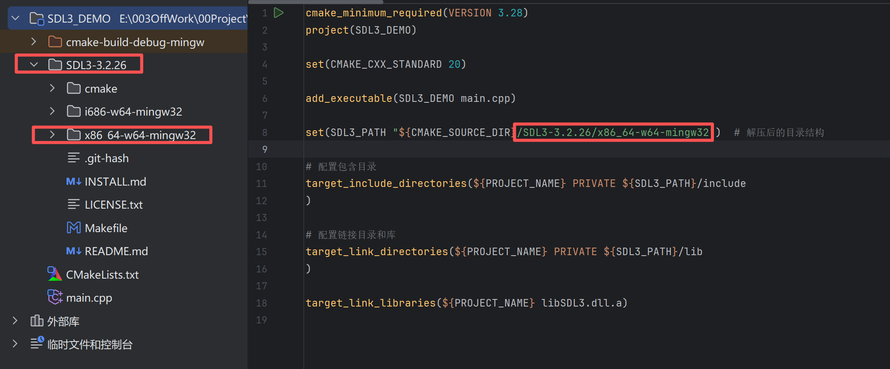Click the i686-w64-mingw32 folder icon

pos(74,111)
